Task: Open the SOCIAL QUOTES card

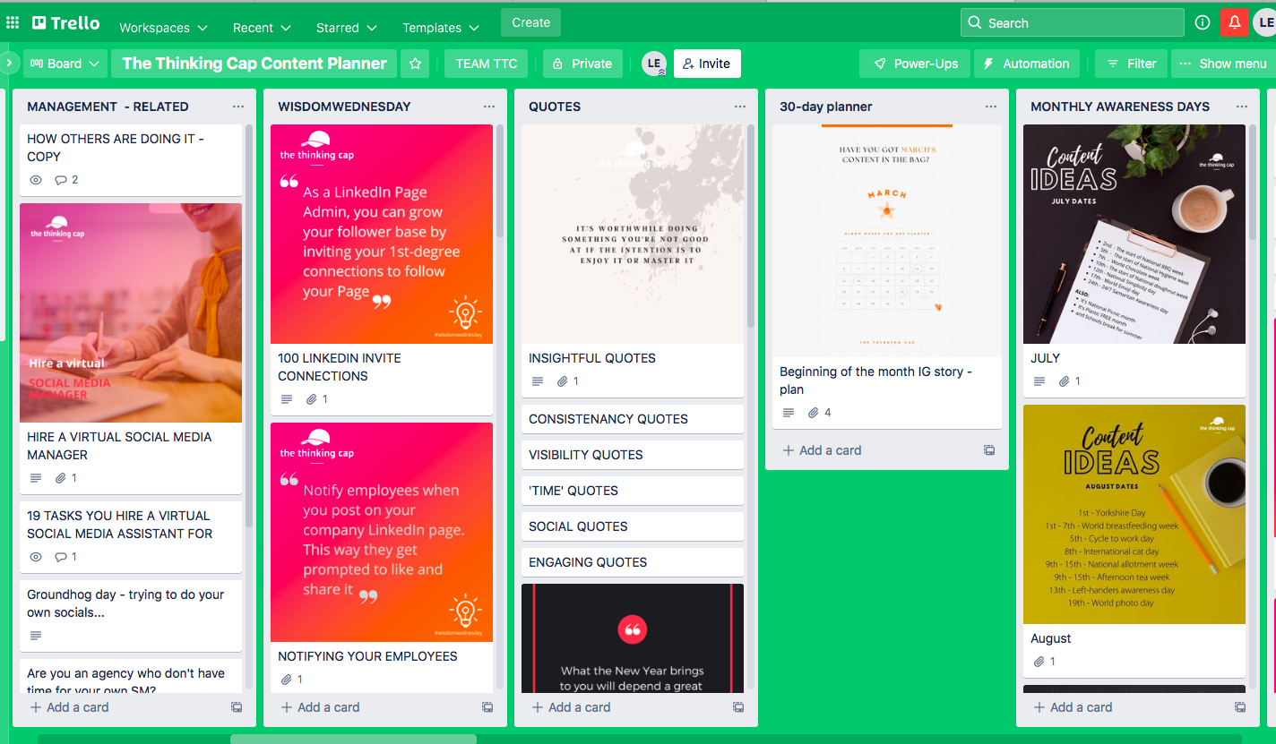Action: coord(633,526)
